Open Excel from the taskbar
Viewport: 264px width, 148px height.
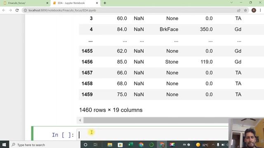click(x=131, y=145)
